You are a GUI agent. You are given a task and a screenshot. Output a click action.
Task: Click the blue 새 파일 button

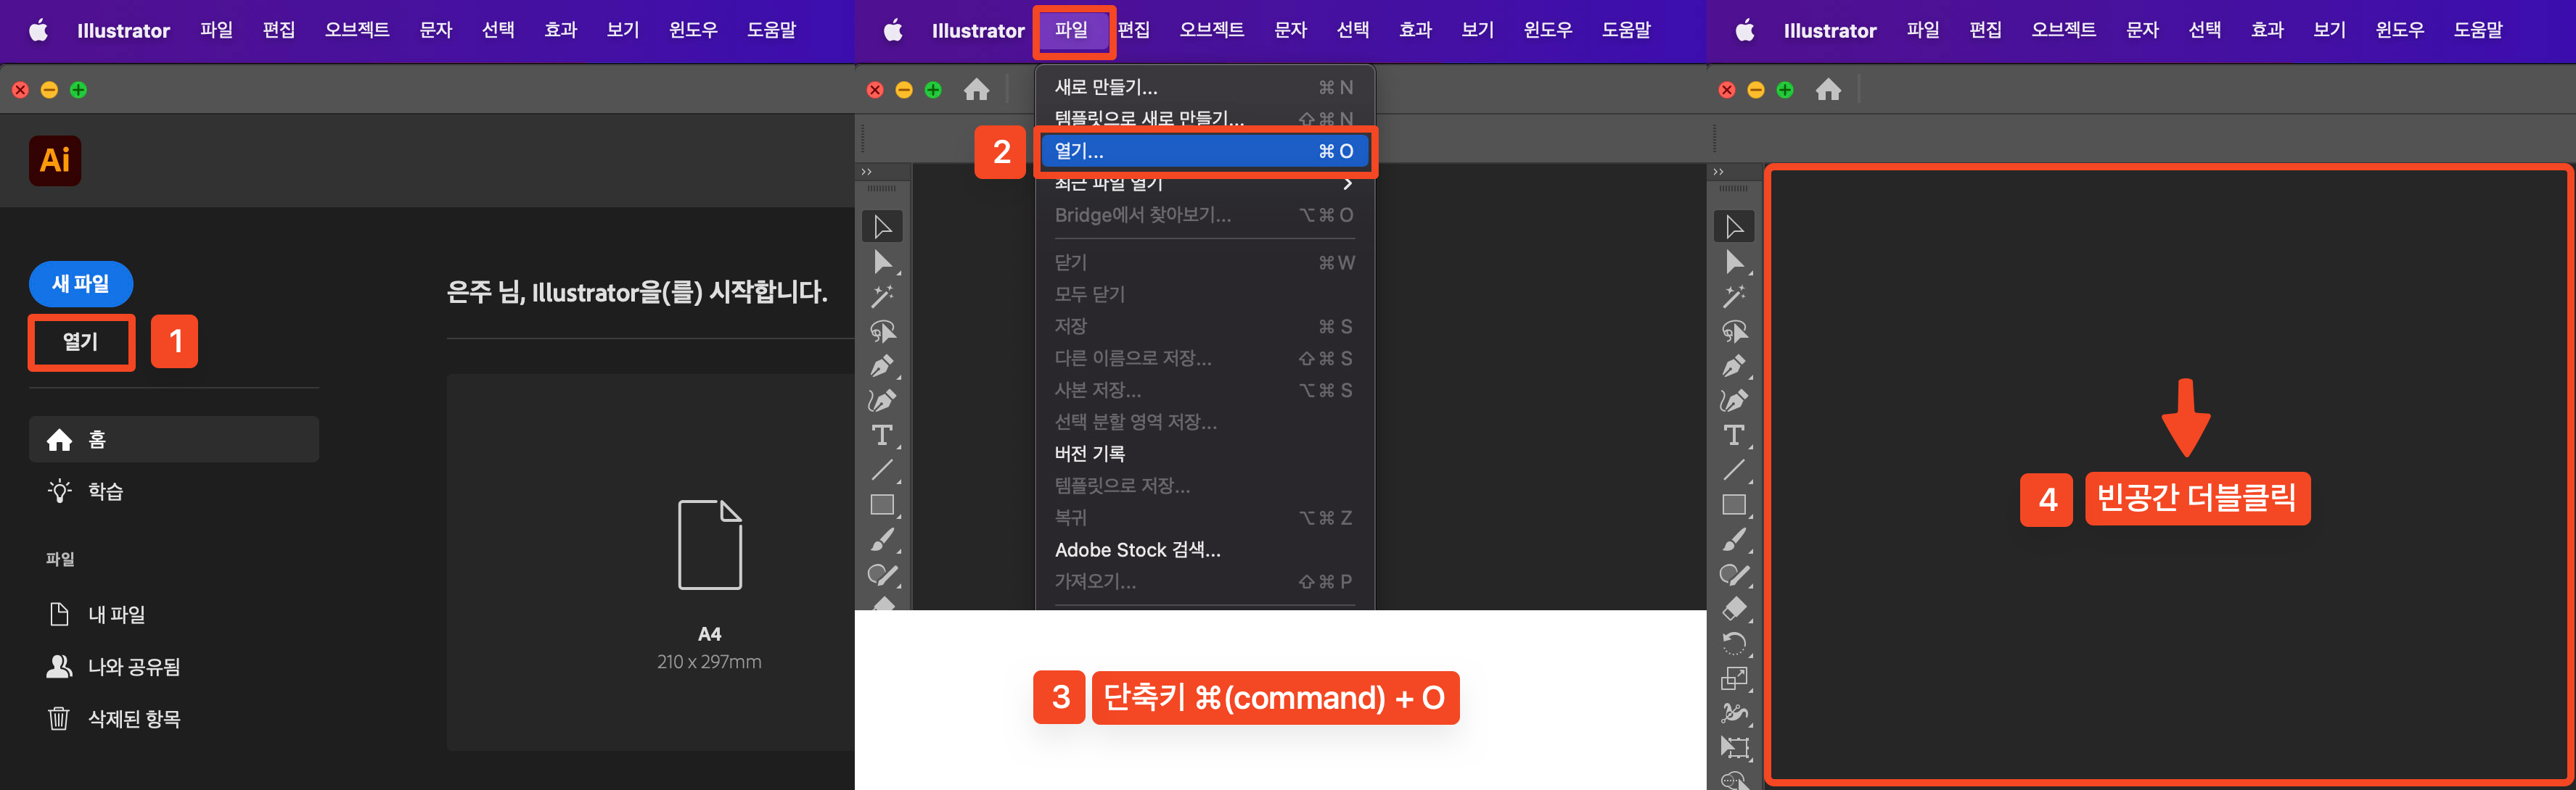tap(80, 283)
